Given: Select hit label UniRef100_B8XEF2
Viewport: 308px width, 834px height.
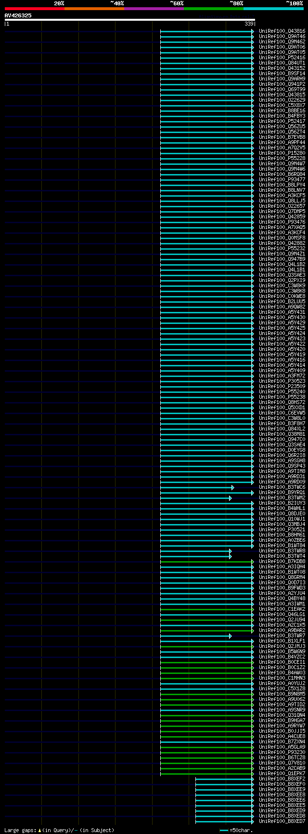Looking at the screenshot, I should coord(282,779).
